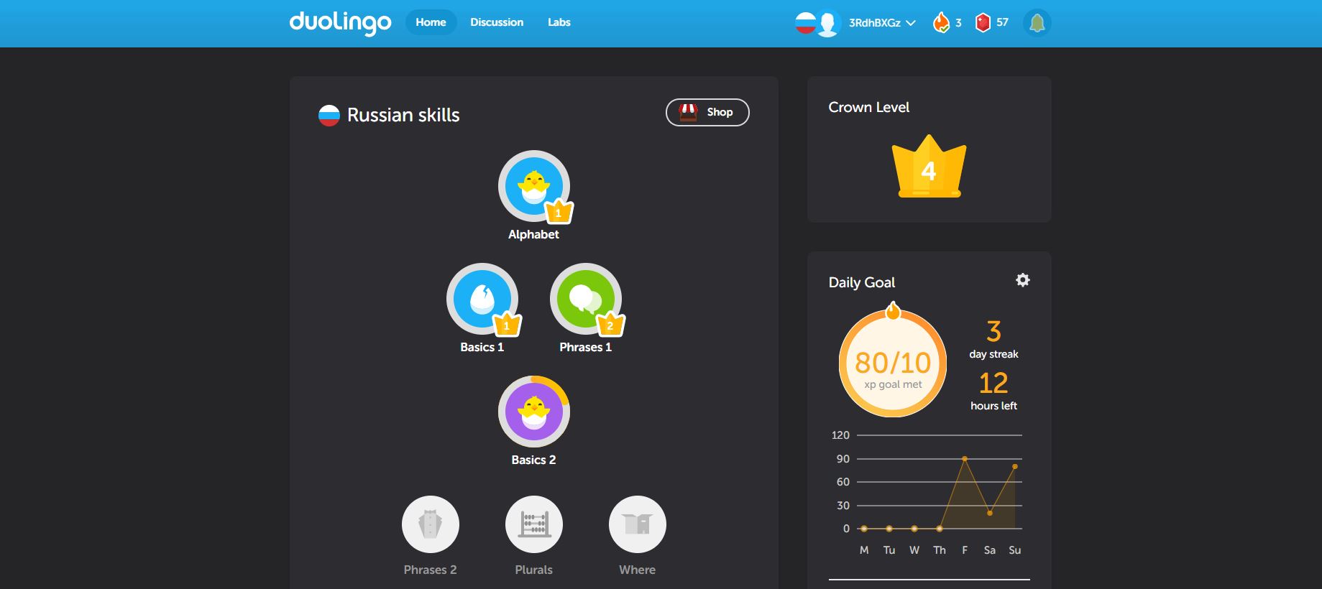
Task: Click the Russian skills heading
Action: point(403,115)
